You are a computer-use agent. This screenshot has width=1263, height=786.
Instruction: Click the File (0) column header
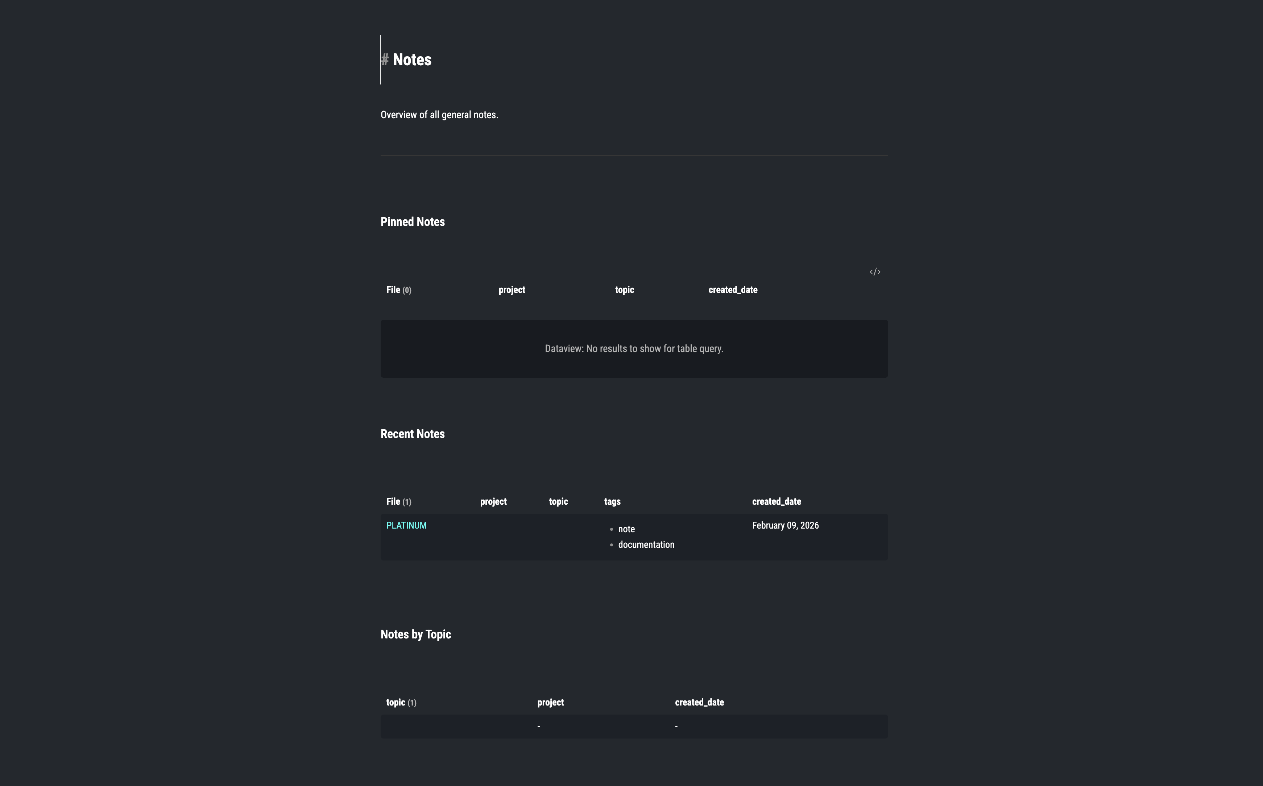point(399,290)
